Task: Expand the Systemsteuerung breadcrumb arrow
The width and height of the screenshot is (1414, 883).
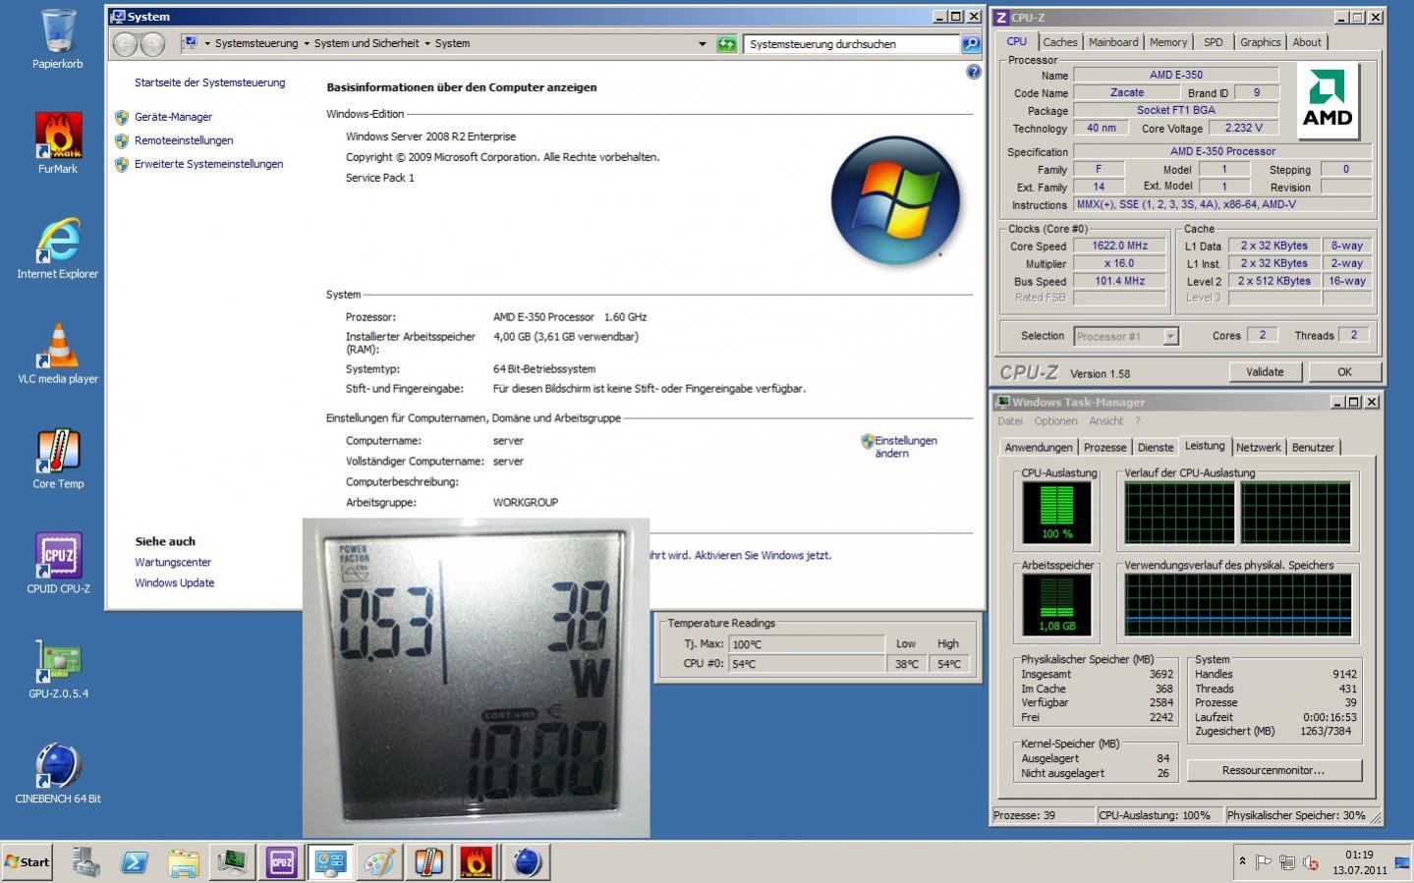Action: (306, 43)
